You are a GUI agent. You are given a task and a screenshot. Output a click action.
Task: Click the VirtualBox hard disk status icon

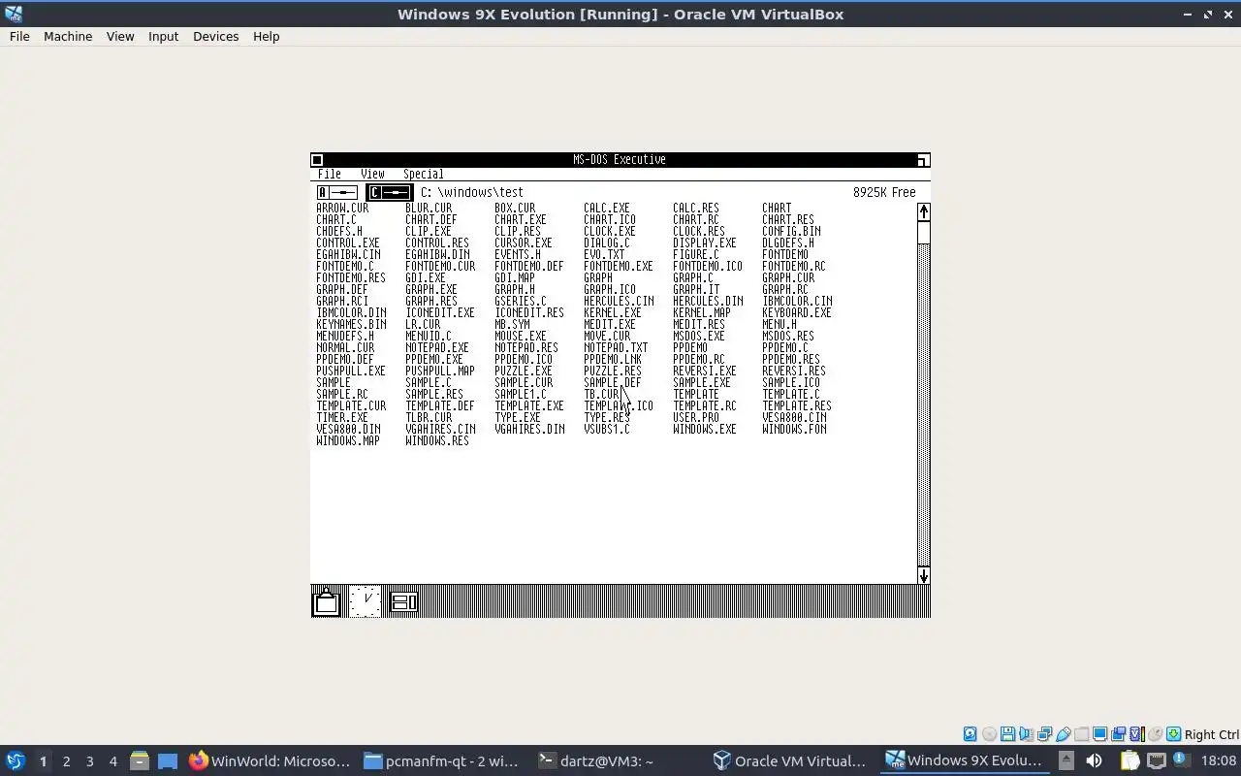pyautogui.click(x=971, y=734)
